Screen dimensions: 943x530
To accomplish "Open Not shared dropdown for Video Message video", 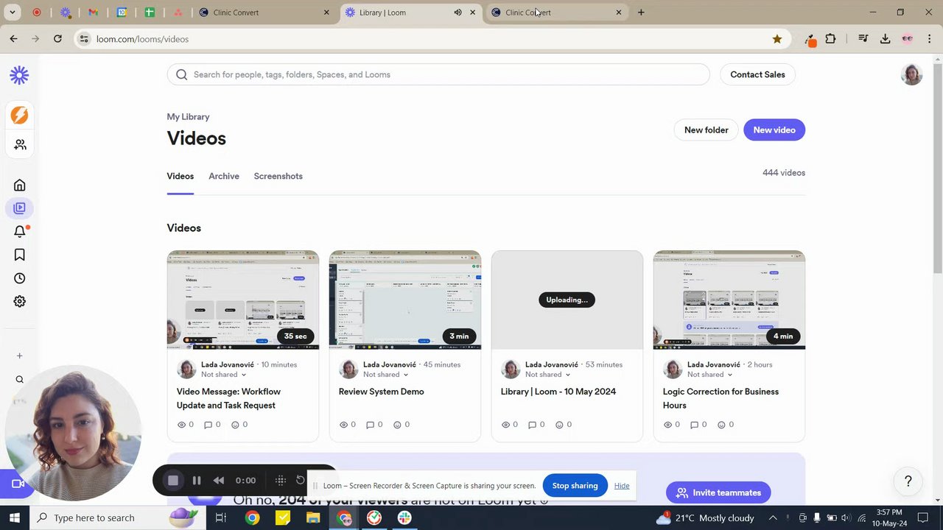I will click(222, 375).
